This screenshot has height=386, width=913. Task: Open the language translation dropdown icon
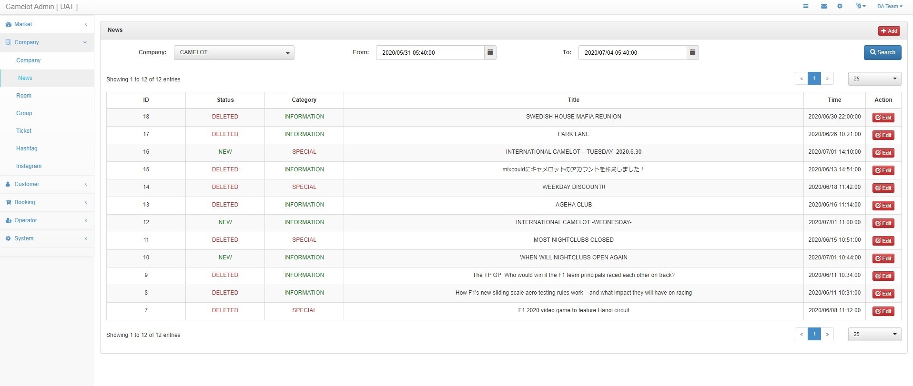click(x=861, y=6)
